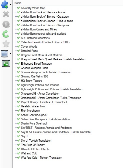
Task: Select the Ghosus Weapon Pack mod
Action: point(34,68)
